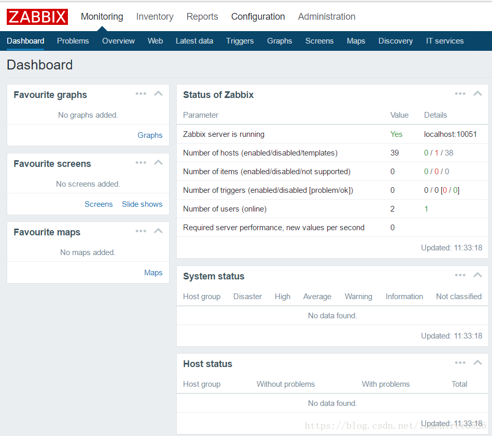Click the 'Total' column header in Host status
The width and height of the screenshot is (492, 436).
459,384
